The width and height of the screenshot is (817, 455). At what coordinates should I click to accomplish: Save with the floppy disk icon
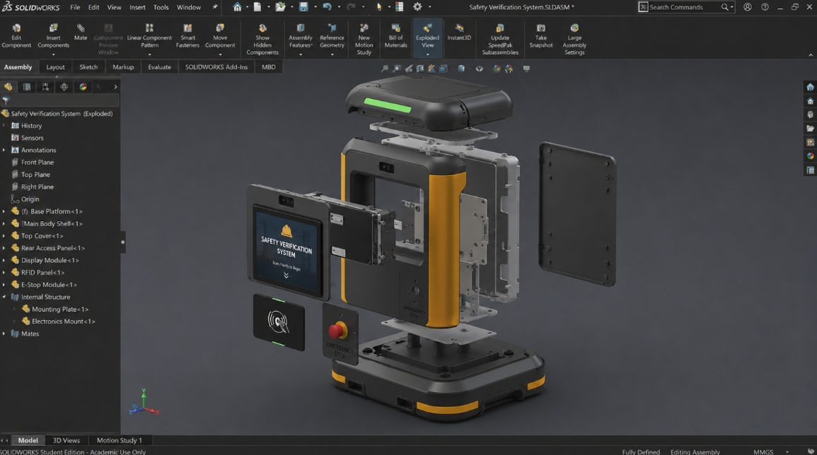point(303,7)
